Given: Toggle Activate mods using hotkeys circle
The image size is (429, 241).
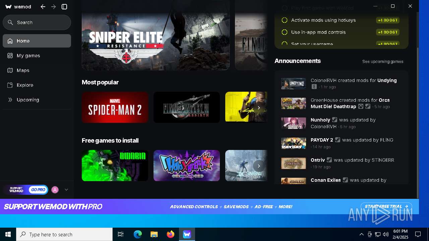Looking at the screenshot, I should click(285, 20).
